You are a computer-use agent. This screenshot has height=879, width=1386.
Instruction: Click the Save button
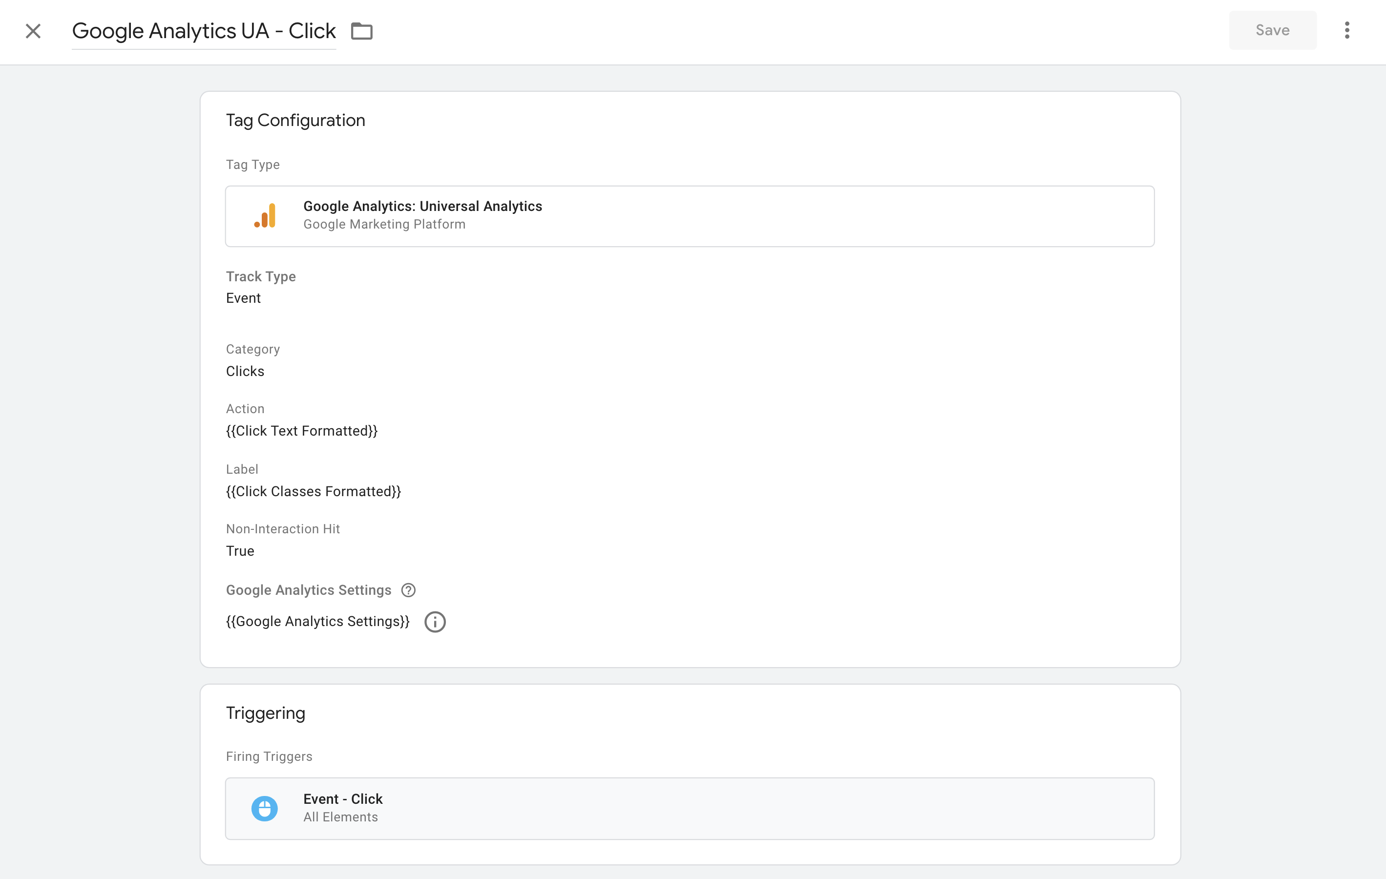coord(1272,30)
